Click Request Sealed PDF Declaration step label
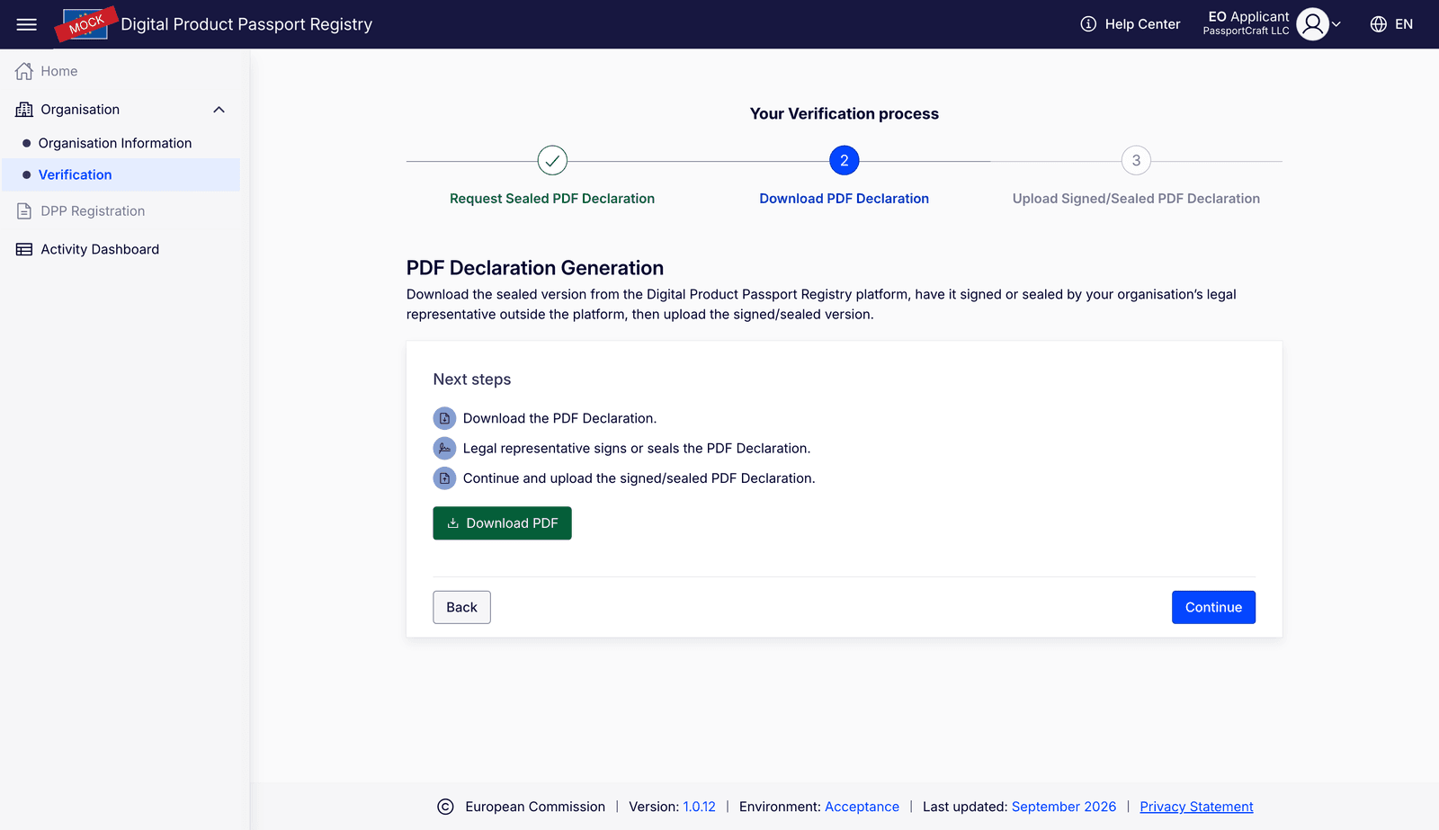 click(552, 199)
